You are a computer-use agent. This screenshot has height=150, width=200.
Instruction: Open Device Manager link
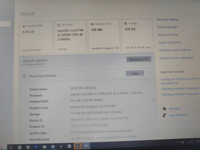(x=167, y=27)
